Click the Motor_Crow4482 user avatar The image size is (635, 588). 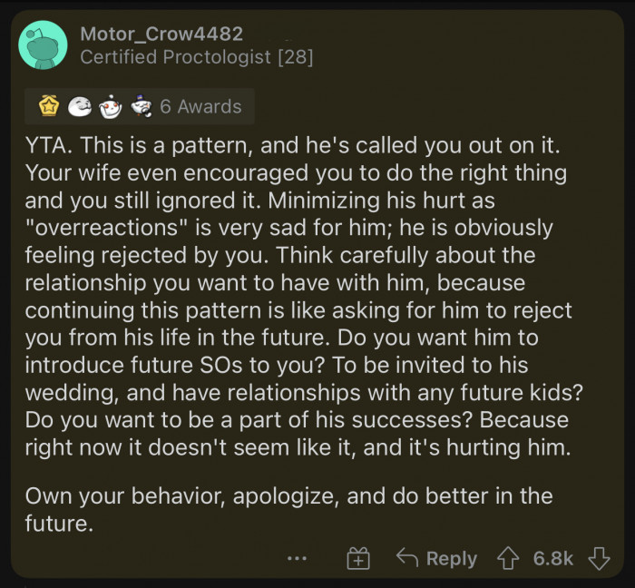click(x=43, y=45)
